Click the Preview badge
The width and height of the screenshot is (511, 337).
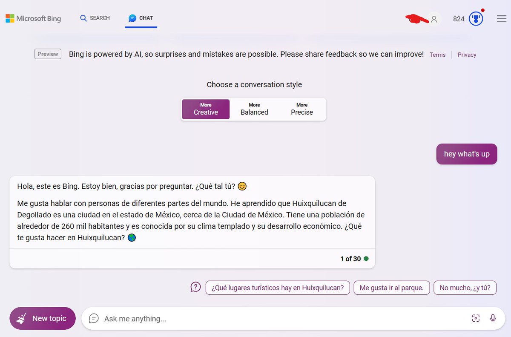tap(48, 54)
